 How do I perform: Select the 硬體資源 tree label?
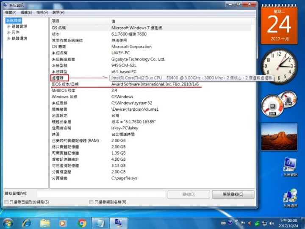coord(19,26)
